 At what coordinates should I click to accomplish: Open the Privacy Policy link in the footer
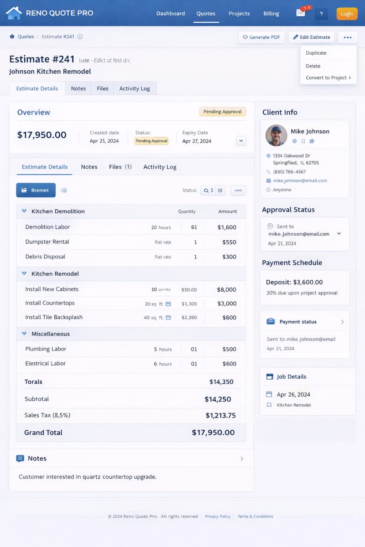218,516
